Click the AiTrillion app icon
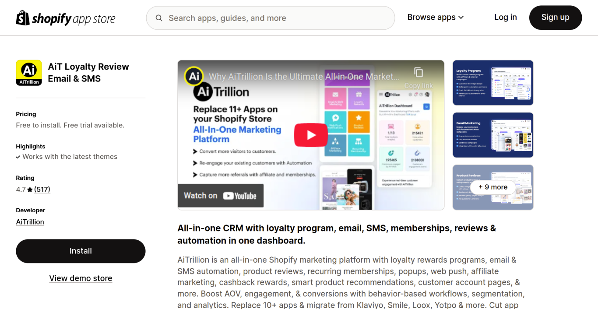This screenshot has height=309, width=598. (x=29, y=73)
